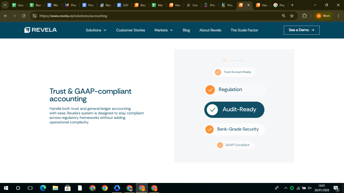Click the Regulation check badge
The height and width of the screenshot is (193, 344).
[x=235, y=90]
